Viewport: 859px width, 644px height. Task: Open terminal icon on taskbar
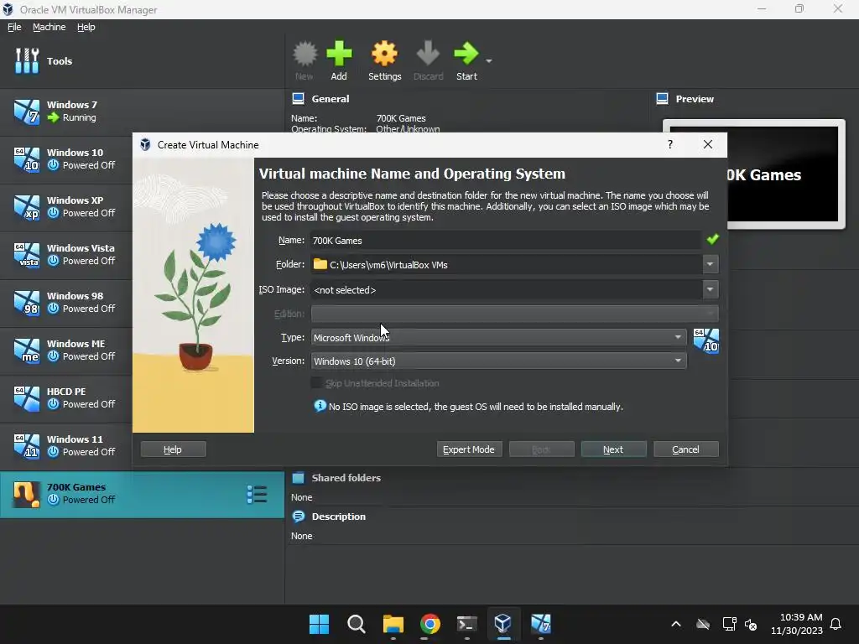(x=466, y=624)
